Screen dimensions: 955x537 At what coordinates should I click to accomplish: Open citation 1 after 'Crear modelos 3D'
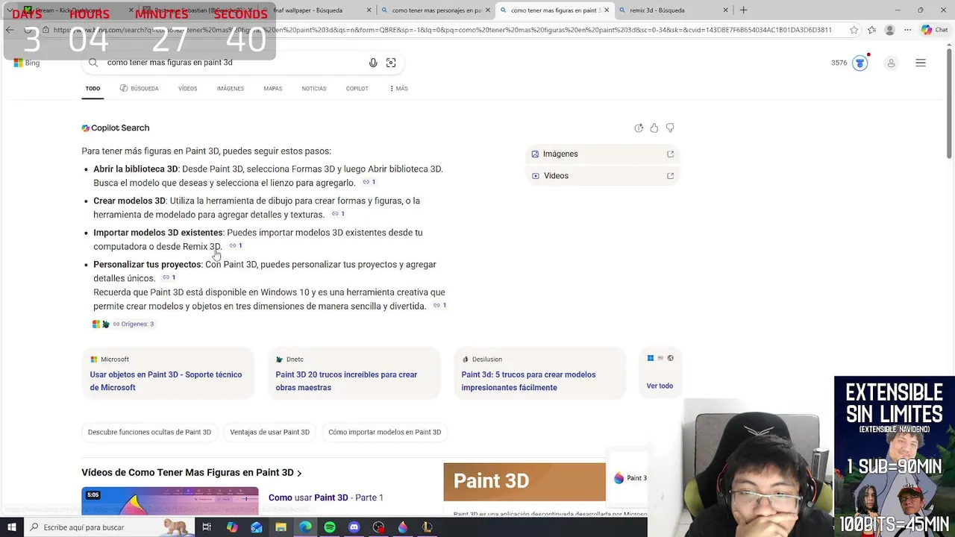coord(338,214)
